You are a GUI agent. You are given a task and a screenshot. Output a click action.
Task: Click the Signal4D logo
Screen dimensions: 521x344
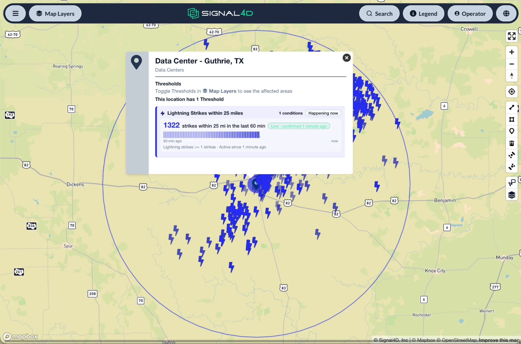coord(220,13)
